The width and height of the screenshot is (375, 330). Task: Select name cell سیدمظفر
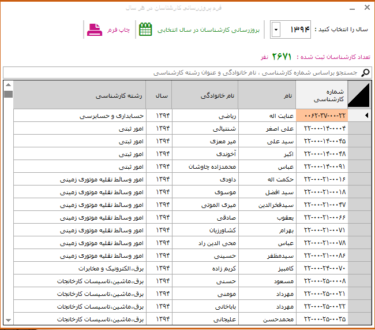click(267, 255)
